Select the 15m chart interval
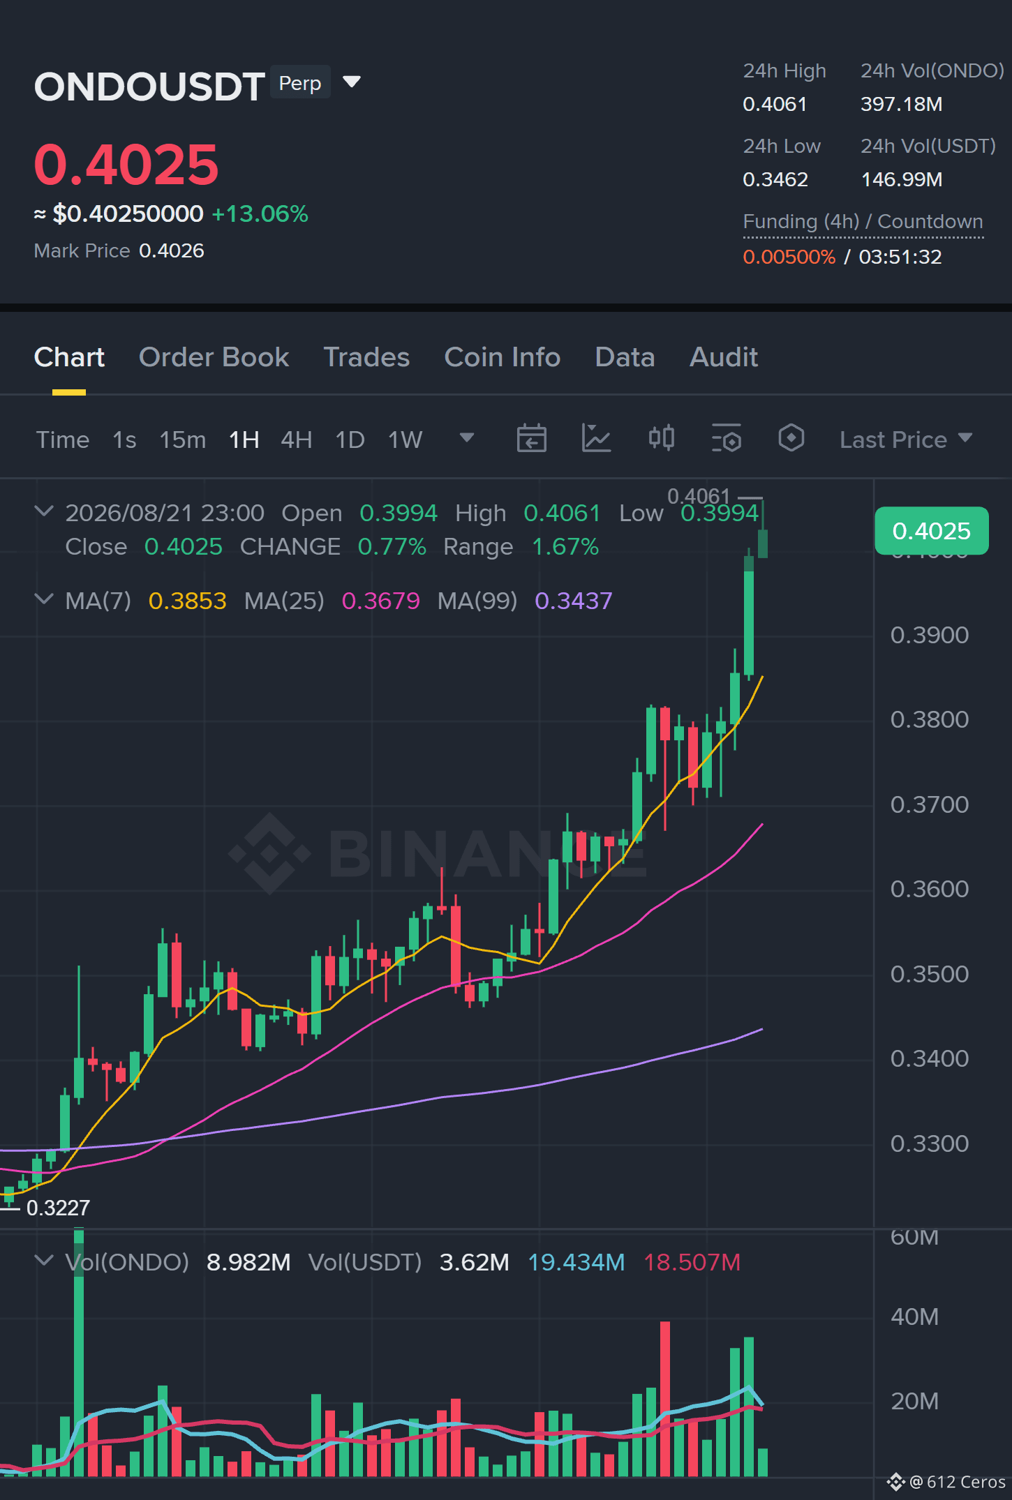The height and width of the screenshot is (1500, 1012). click(x=182, y=440)
